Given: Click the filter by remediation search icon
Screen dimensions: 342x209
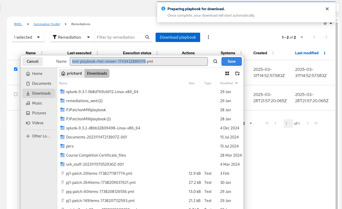Looking at the screenshot, I should 147,37.
